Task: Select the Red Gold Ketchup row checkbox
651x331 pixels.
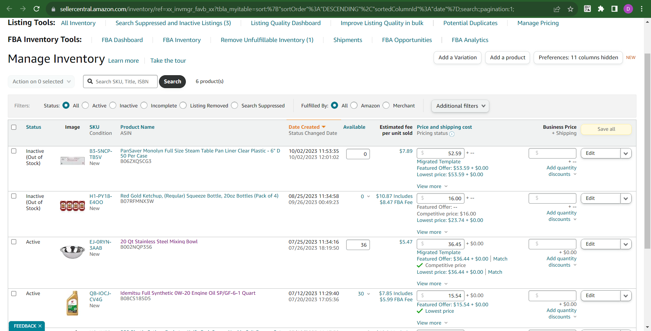Action: click(14, 196)
